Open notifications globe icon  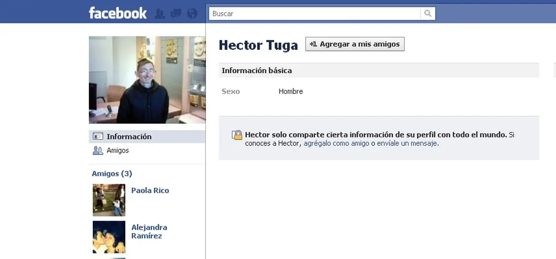[192, 14]
